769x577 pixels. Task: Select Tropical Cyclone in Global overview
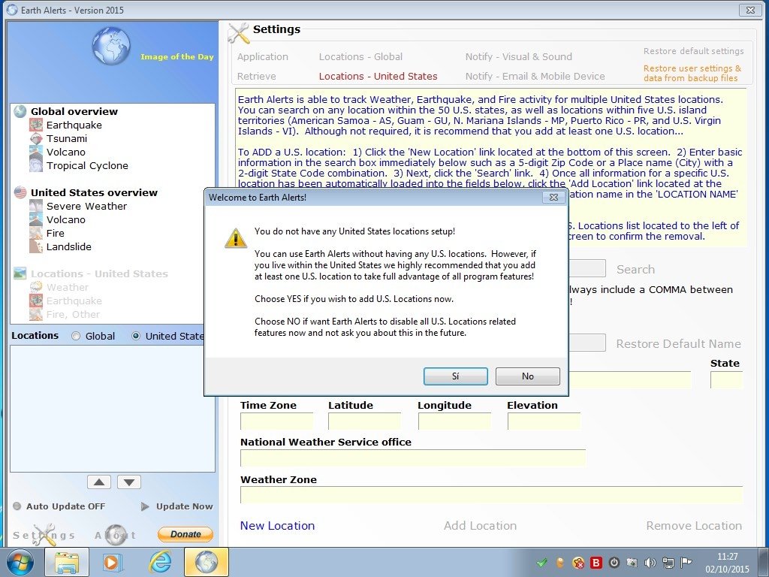[87, 166]
